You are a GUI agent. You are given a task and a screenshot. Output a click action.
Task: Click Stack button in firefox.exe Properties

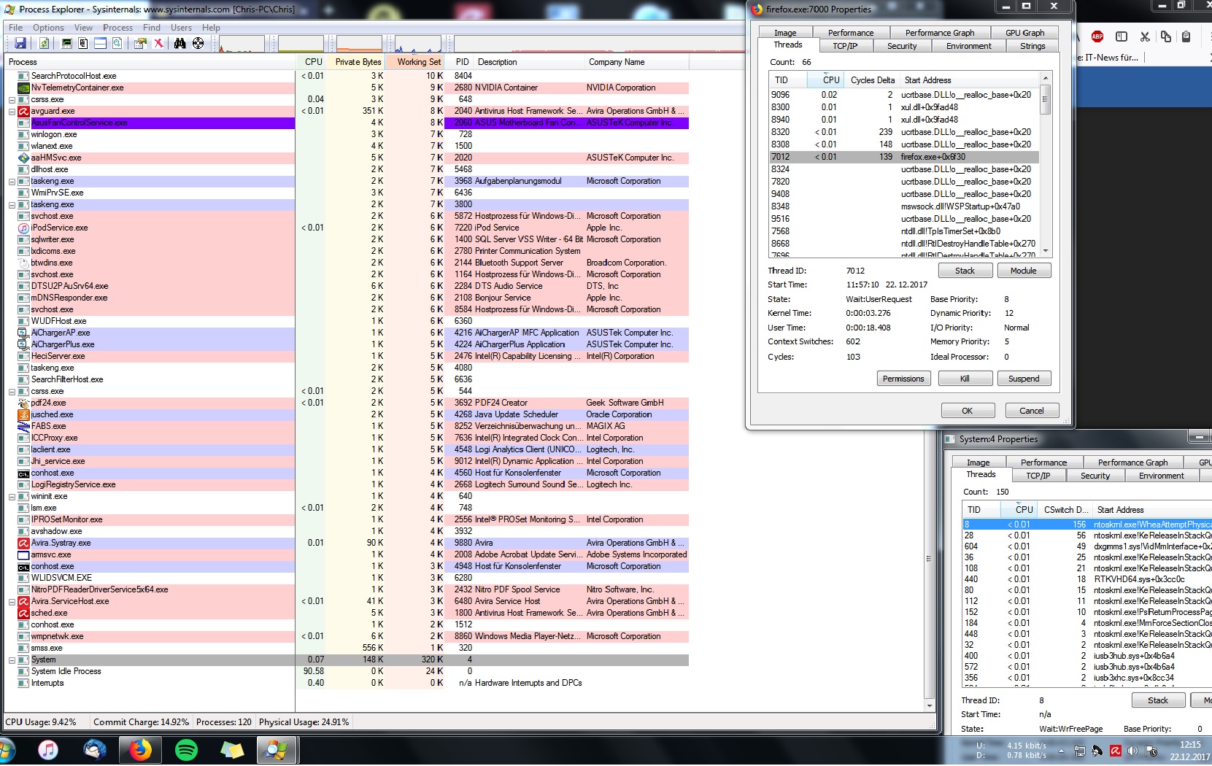(x=965, y=271)
